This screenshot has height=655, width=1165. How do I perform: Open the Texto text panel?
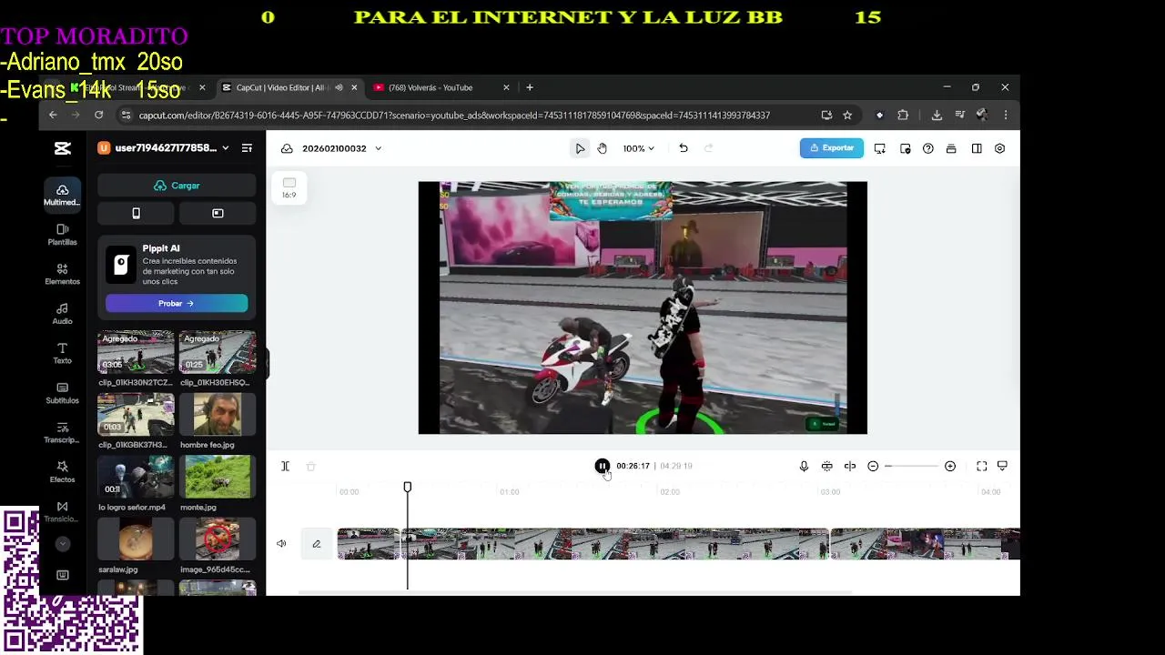pos(62,353)
